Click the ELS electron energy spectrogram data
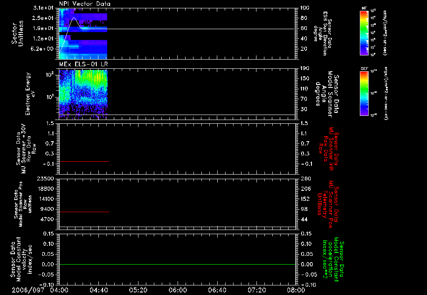The height and width of the screenshot is (295, 427). 83,94
